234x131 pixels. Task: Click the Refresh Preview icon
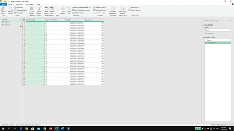tap(11, 9)
